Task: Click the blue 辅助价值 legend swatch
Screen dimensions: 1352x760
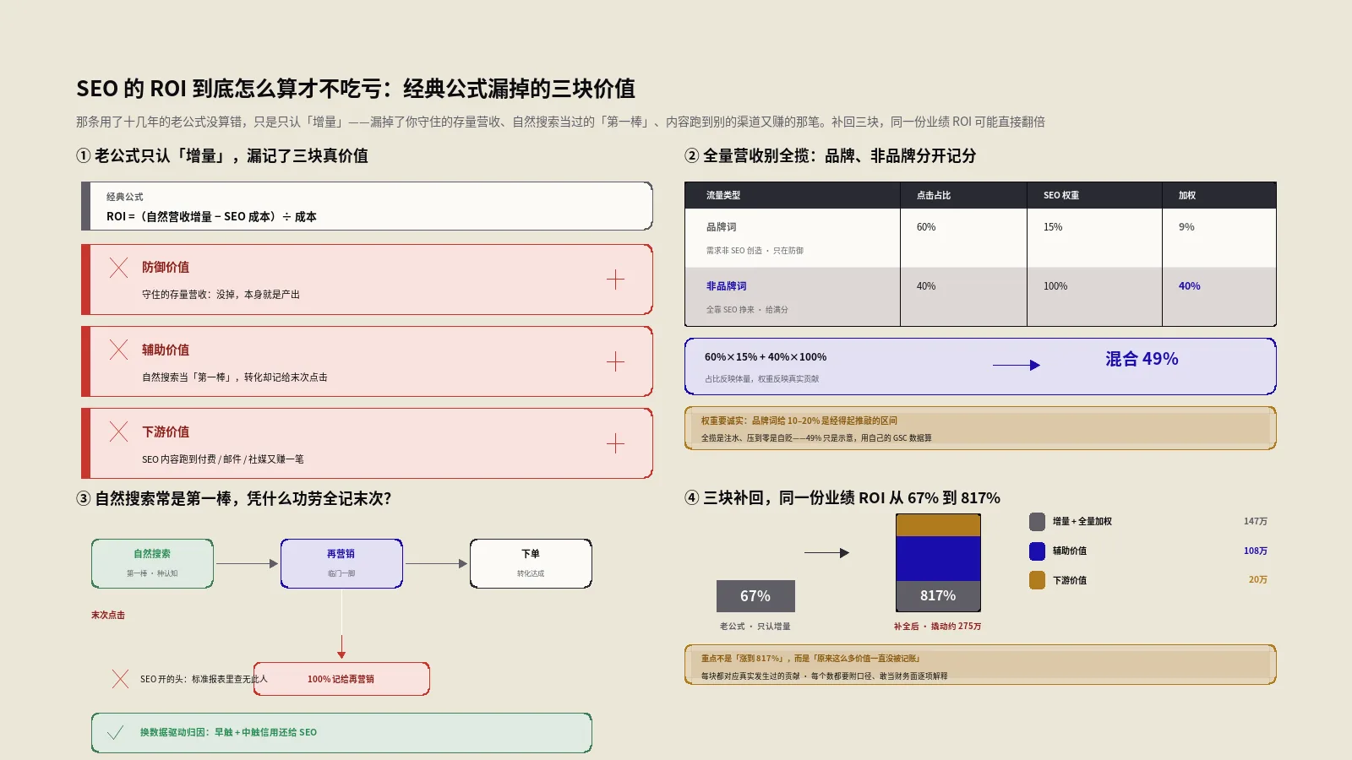Action: (x=1038, y=551)
